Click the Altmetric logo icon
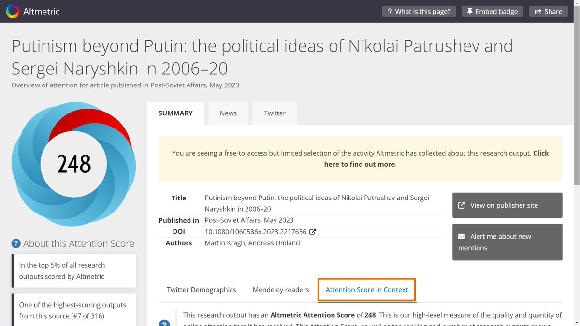 13,11
